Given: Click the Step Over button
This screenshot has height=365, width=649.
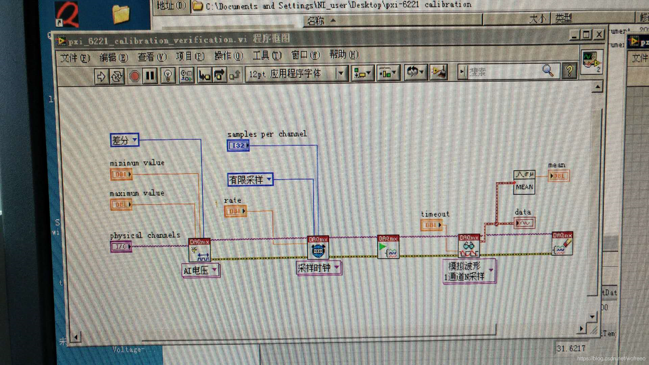Looking at the screenshot, I should (219, 75).
